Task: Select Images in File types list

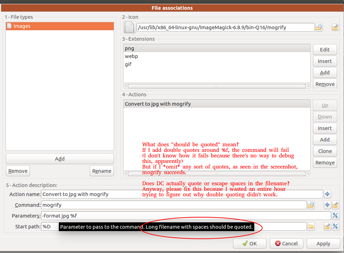Action: click(59, 26)
